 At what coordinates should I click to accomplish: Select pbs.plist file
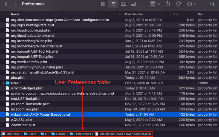[x=18, y=78]
